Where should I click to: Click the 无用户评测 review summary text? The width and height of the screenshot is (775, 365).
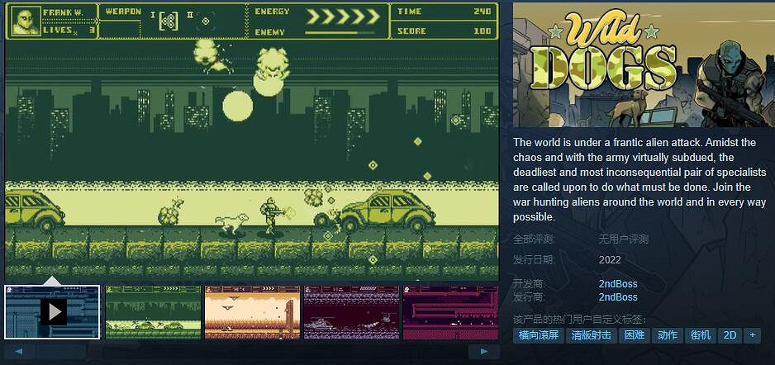(x=623, y=239)
